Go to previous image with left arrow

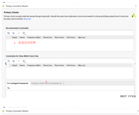(6, 64)
